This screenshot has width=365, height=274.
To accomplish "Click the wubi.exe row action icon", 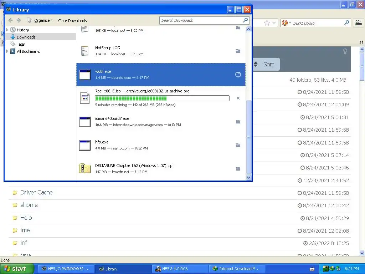I will tap(238, 75).
